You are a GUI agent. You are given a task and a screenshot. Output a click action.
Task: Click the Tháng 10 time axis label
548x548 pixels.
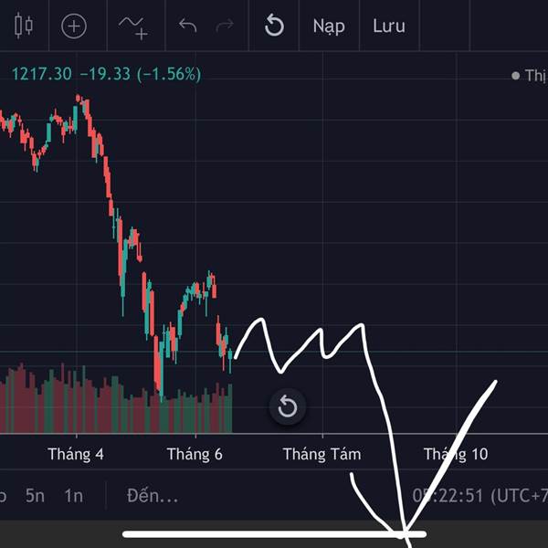tap(456, 454)
